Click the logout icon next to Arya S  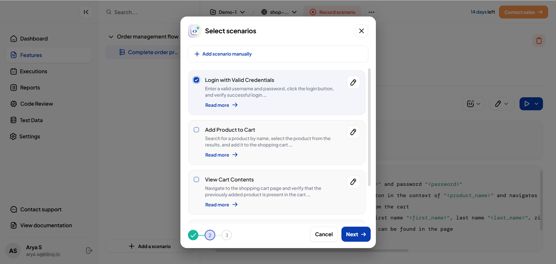(x=89, y=251)
